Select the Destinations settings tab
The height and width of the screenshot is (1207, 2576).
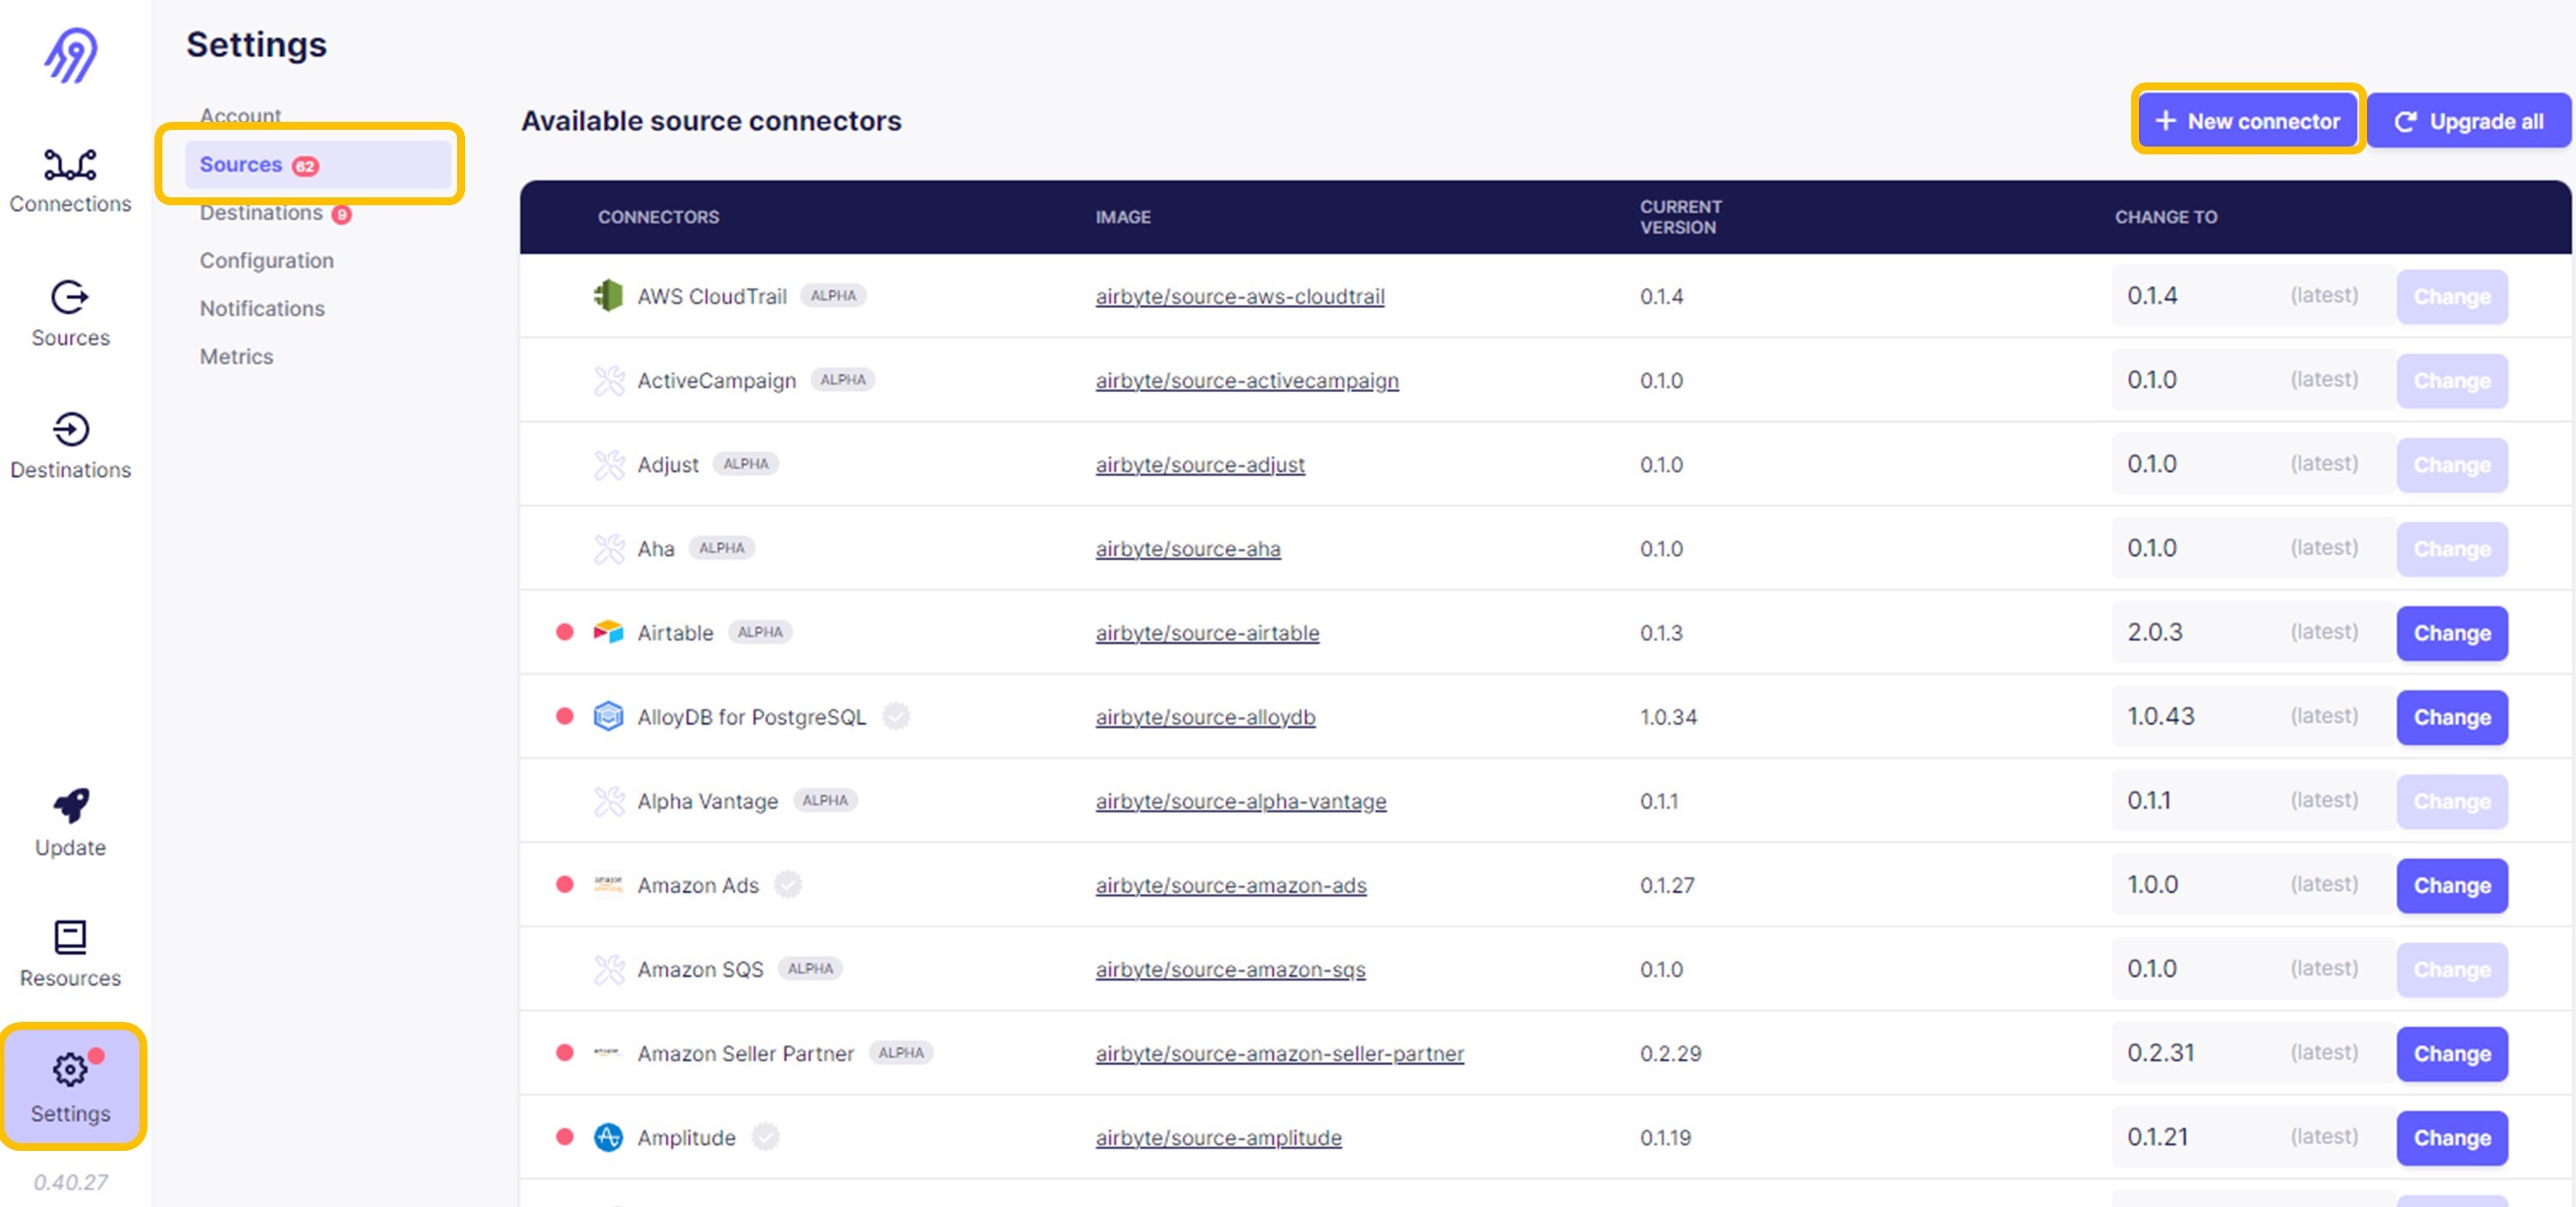click(x=261, y=213)
